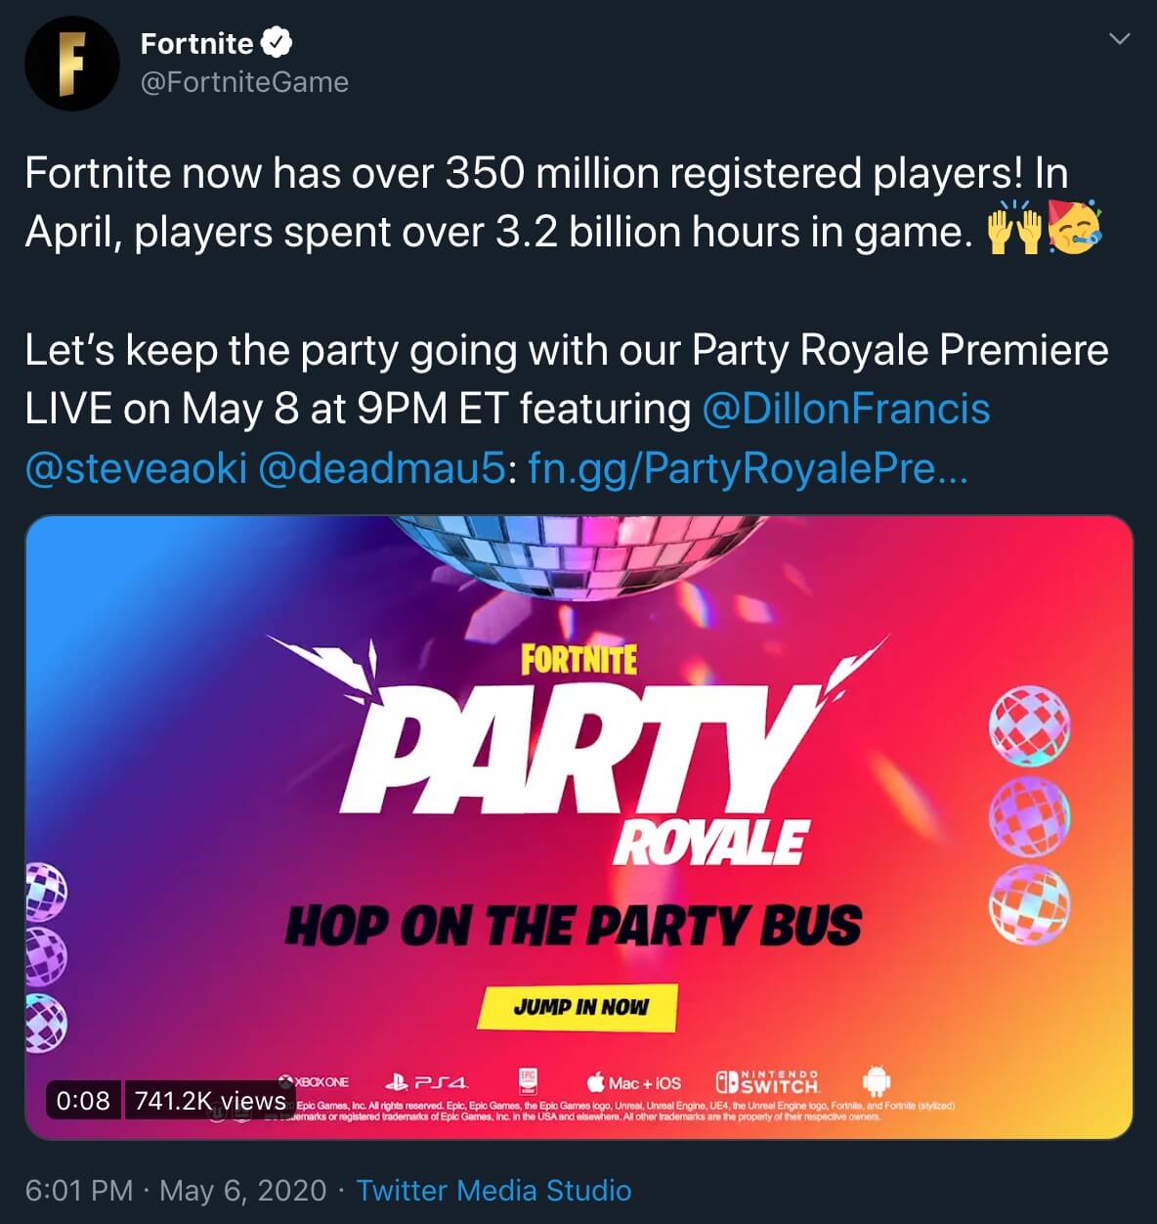
Task: Open the Fortnite account name
Action: (x=196, y=43)
